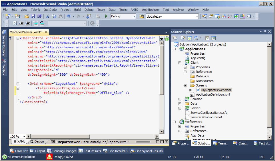The image size is (275, 161).
Task: Open the Server Explorer side panel
Action: coord(4,43)
